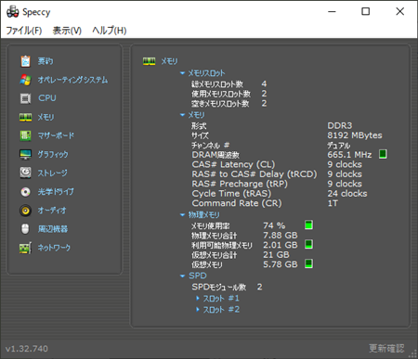The width and height of the screenshot is (418, 359).
Task: Select the 使用メモリスロット数 row
Action: point(229,94)
